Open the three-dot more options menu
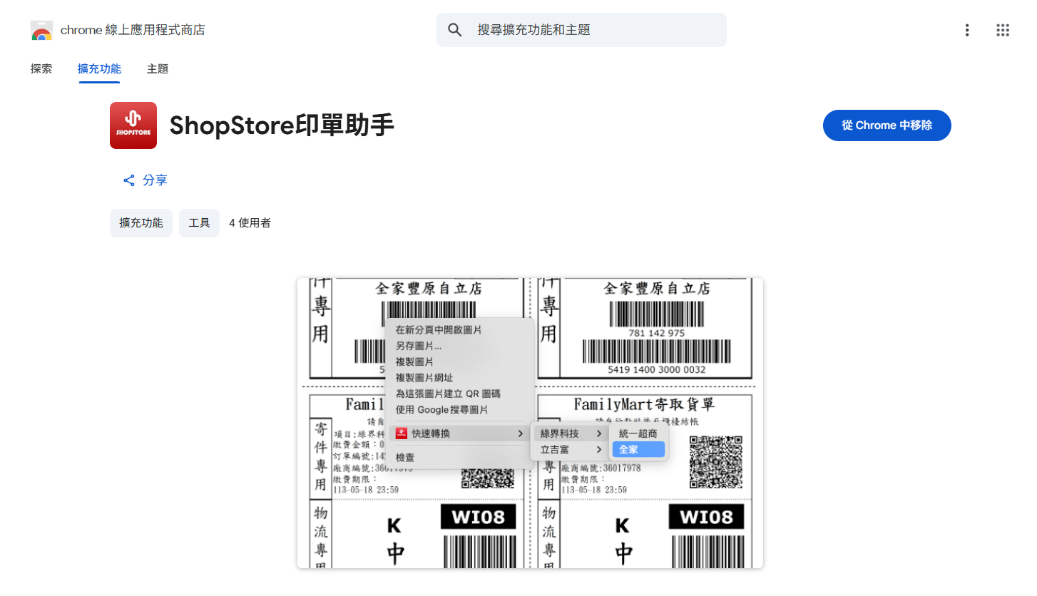The image size is (1037, 596). tap(967, 30)
